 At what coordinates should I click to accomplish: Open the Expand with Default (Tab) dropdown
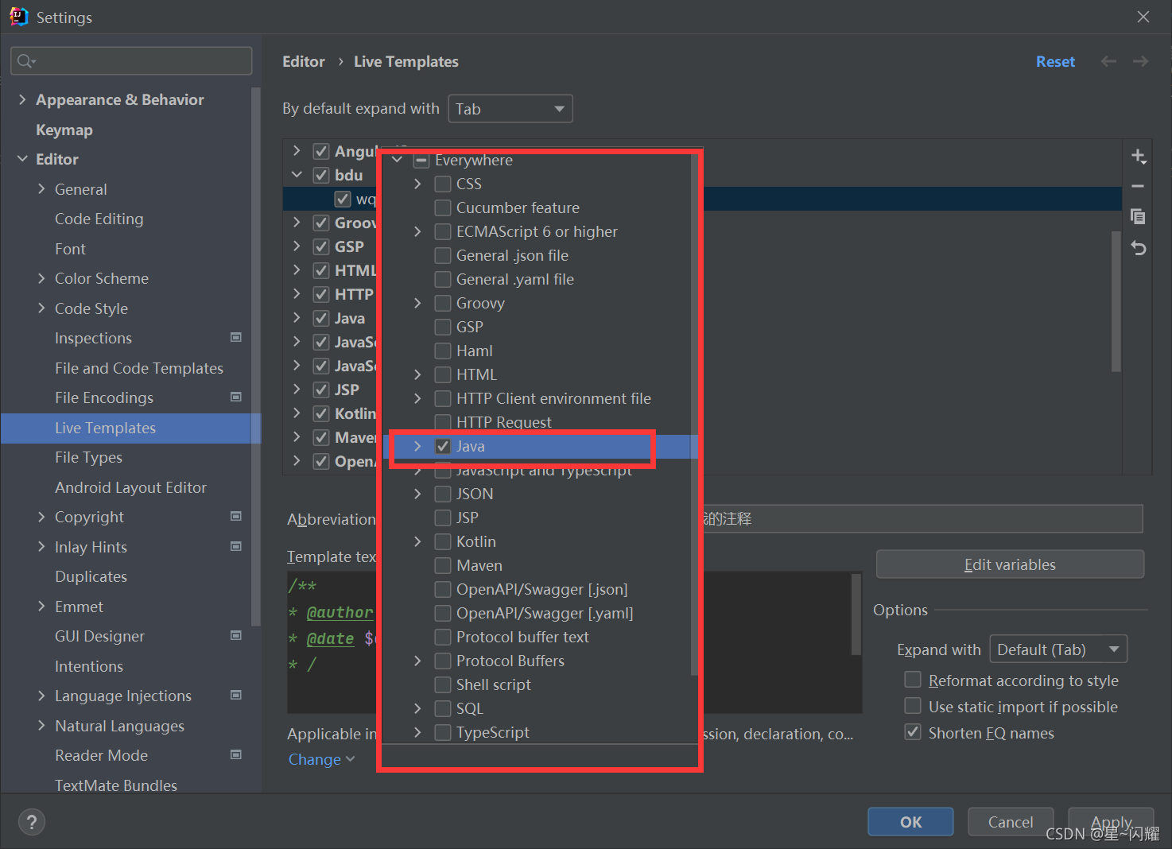click(x=1058, y=649)
